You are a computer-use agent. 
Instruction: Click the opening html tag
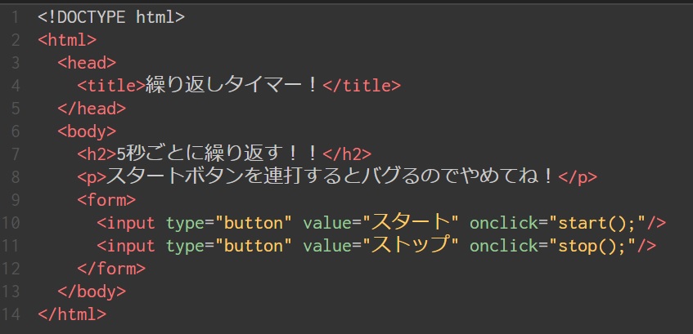67,39
